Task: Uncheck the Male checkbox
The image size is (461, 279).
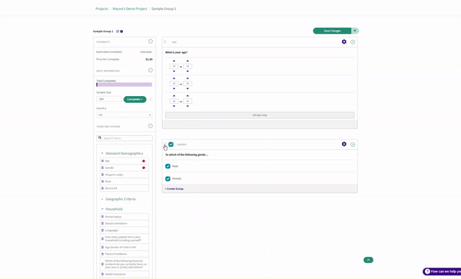Action: (x=167, y=166)
